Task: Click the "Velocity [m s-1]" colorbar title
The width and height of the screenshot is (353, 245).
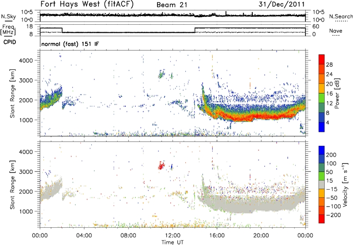Action: (345, 184)
